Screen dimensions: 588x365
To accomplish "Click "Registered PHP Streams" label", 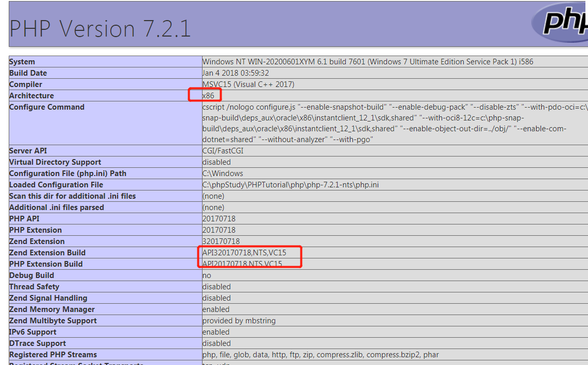I will (x=53, y=355).
